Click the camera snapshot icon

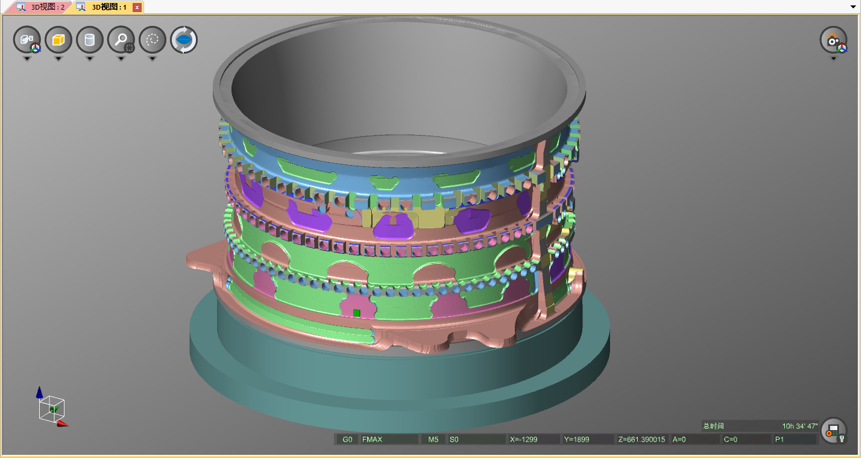pyautogui.click(x=833, y=40)
